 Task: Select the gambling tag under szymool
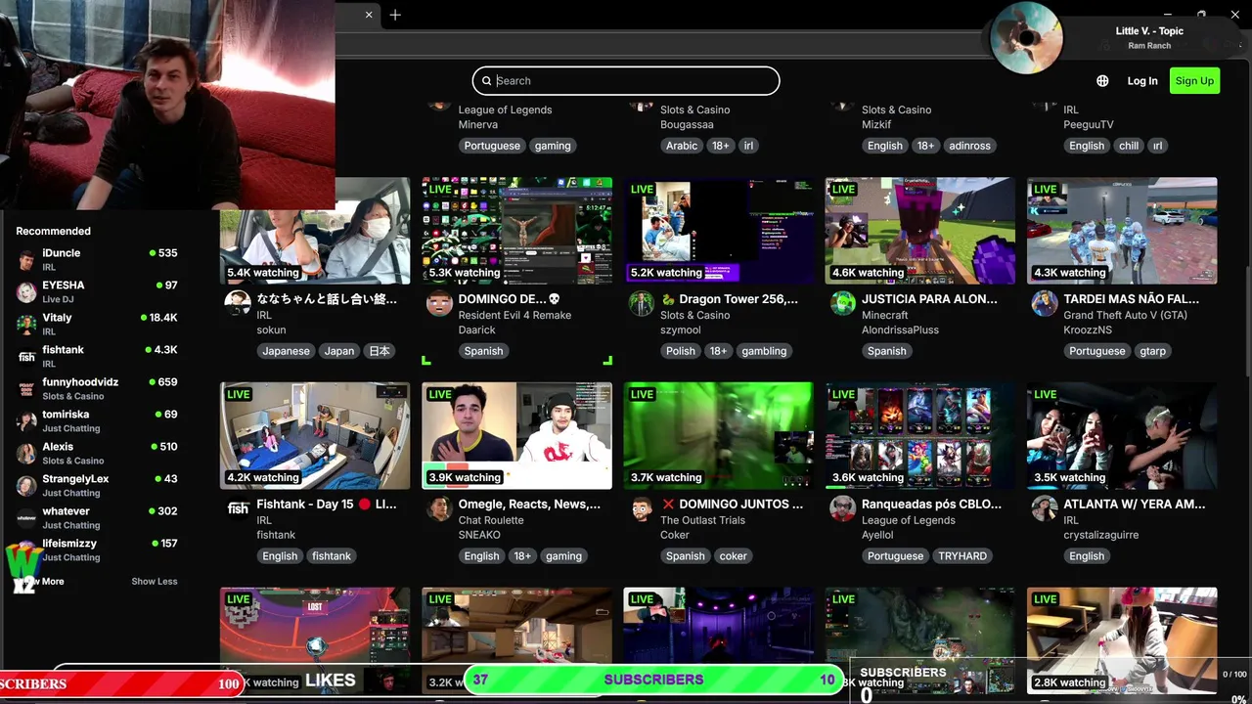[x=764, y=351]
